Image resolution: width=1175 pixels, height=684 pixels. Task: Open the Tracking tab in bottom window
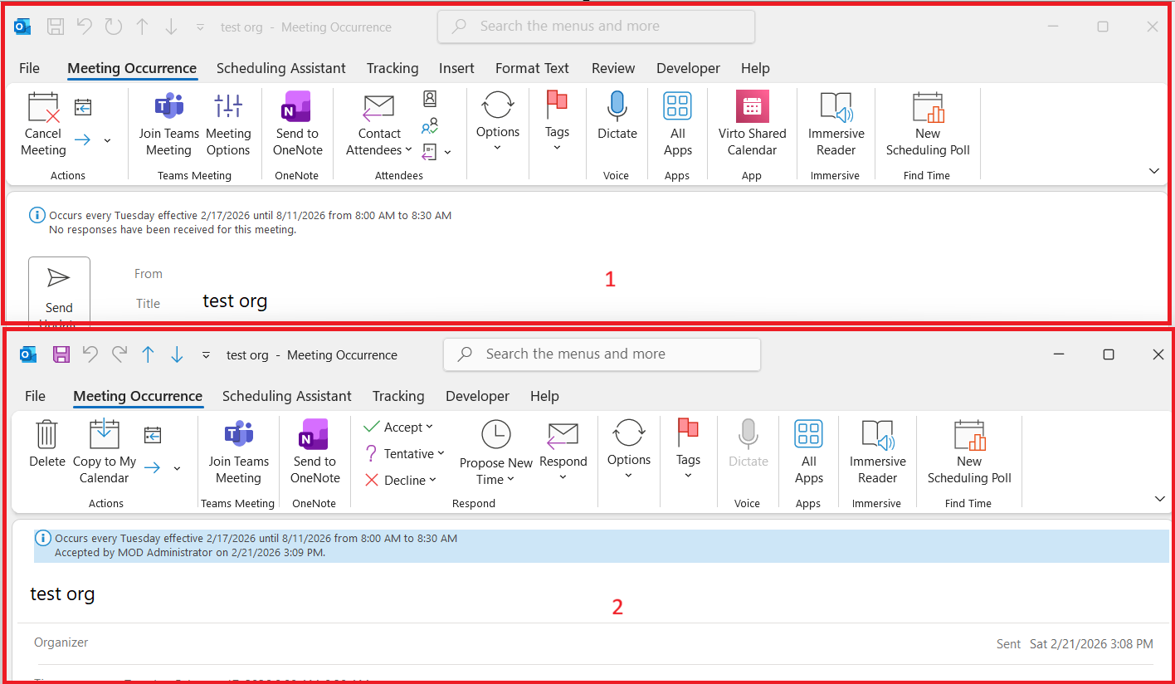[398, 396]
